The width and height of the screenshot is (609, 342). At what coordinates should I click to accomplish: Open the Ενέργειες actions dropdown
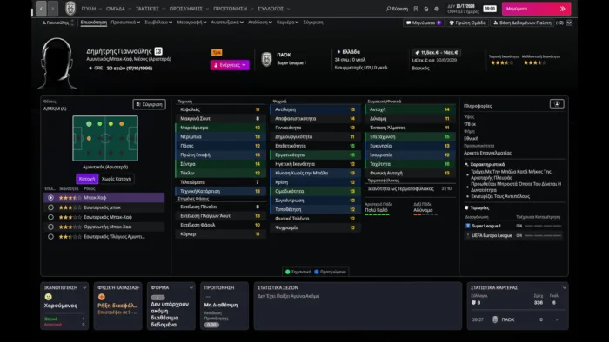coord(230,65)
